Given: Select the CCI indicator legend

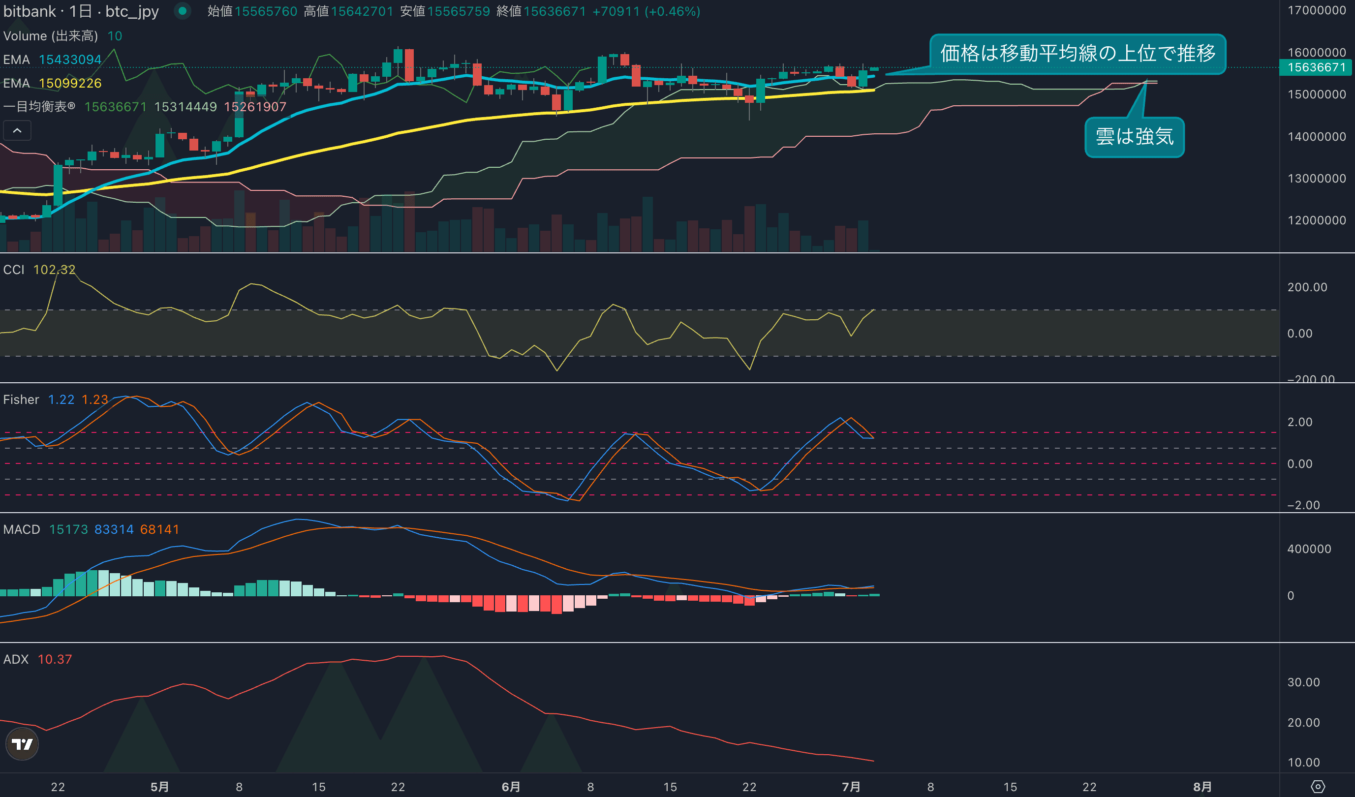Looking at the screenshot, I should click(x=14, y=270).
